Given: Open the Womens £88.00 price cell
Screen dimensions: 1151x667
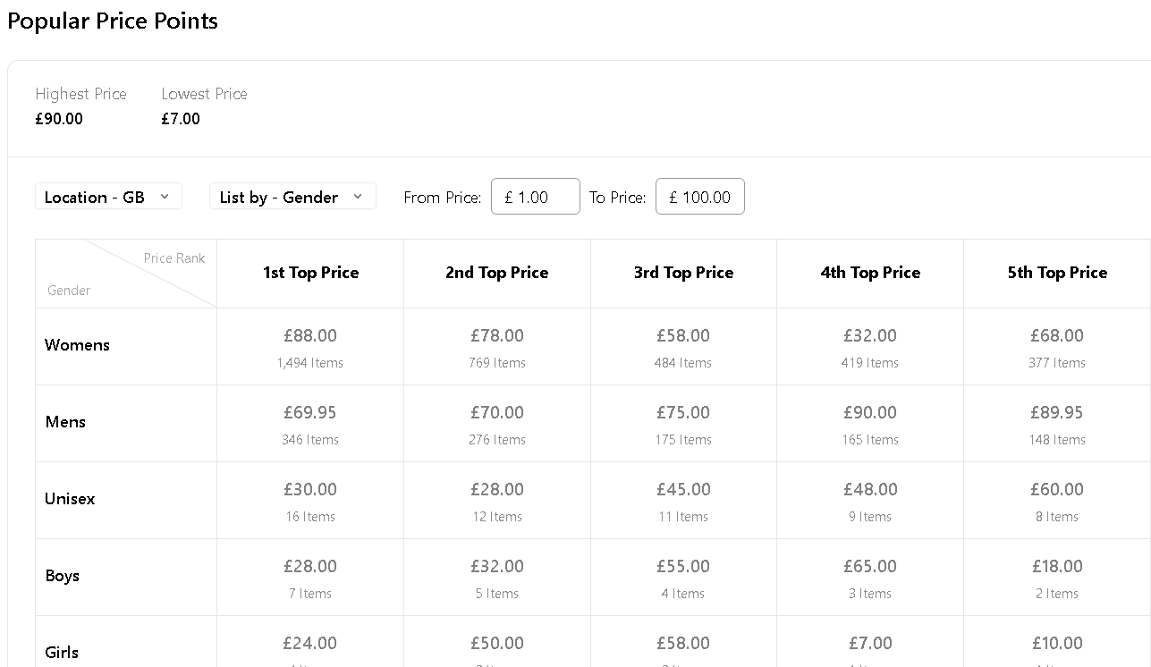Looking at the screenshot, I should pyautogui.click(x=310, y=347).
